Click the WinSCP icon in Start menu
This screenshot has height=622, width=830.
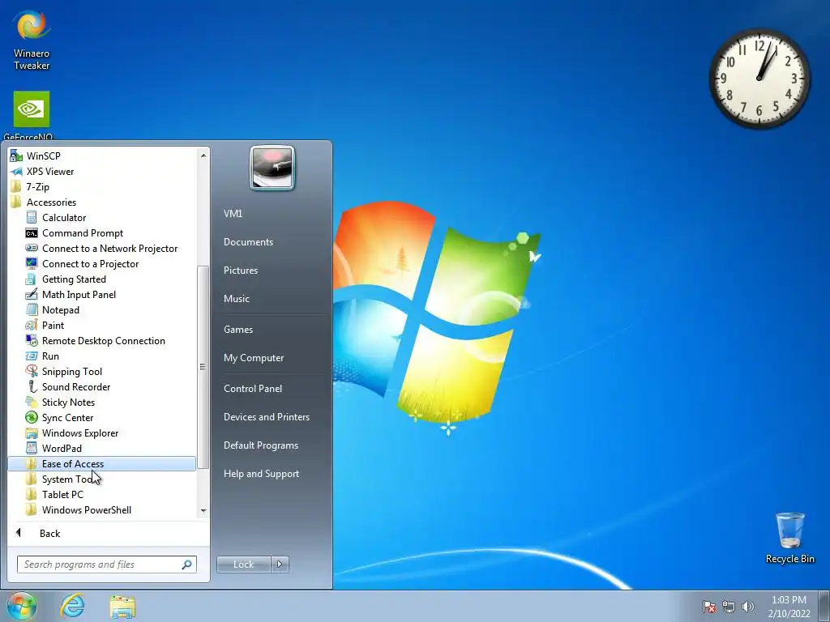[x=16, y=156]
